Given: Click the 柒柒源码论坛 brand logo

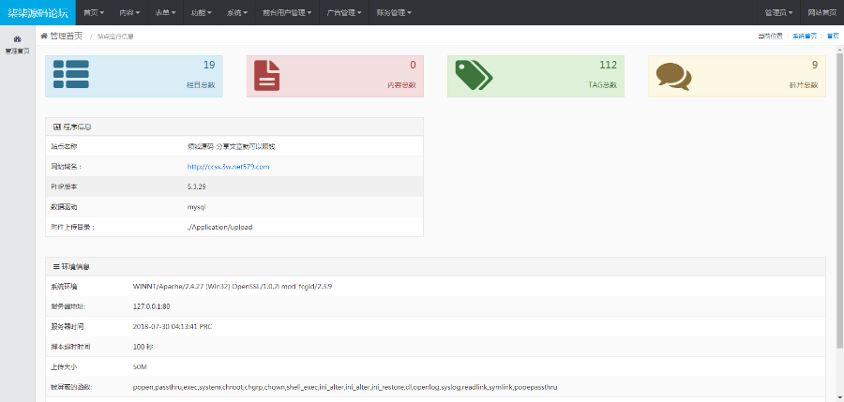Looking at the screenshot, I should (x=38, y=12).
